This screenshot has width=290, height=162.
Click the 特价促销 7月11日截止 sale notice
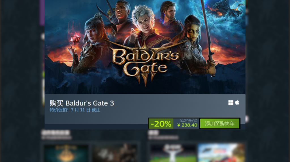(x=75, y=110)
